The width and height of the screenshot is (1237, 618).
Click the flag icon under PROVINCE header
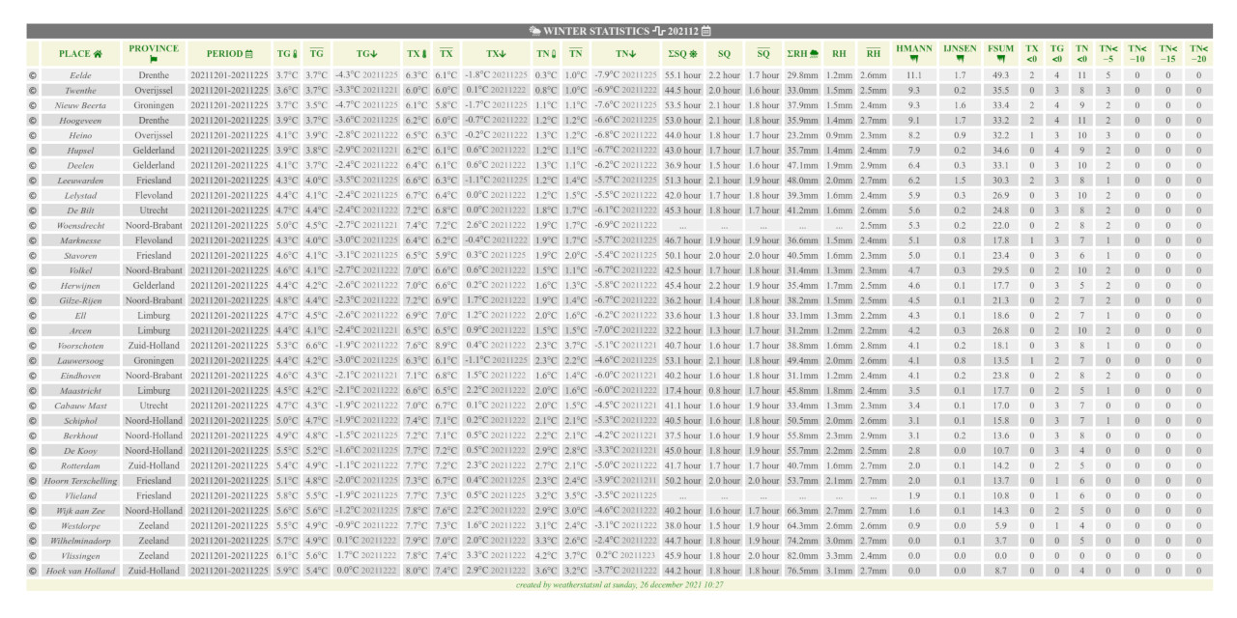point(154,60)
